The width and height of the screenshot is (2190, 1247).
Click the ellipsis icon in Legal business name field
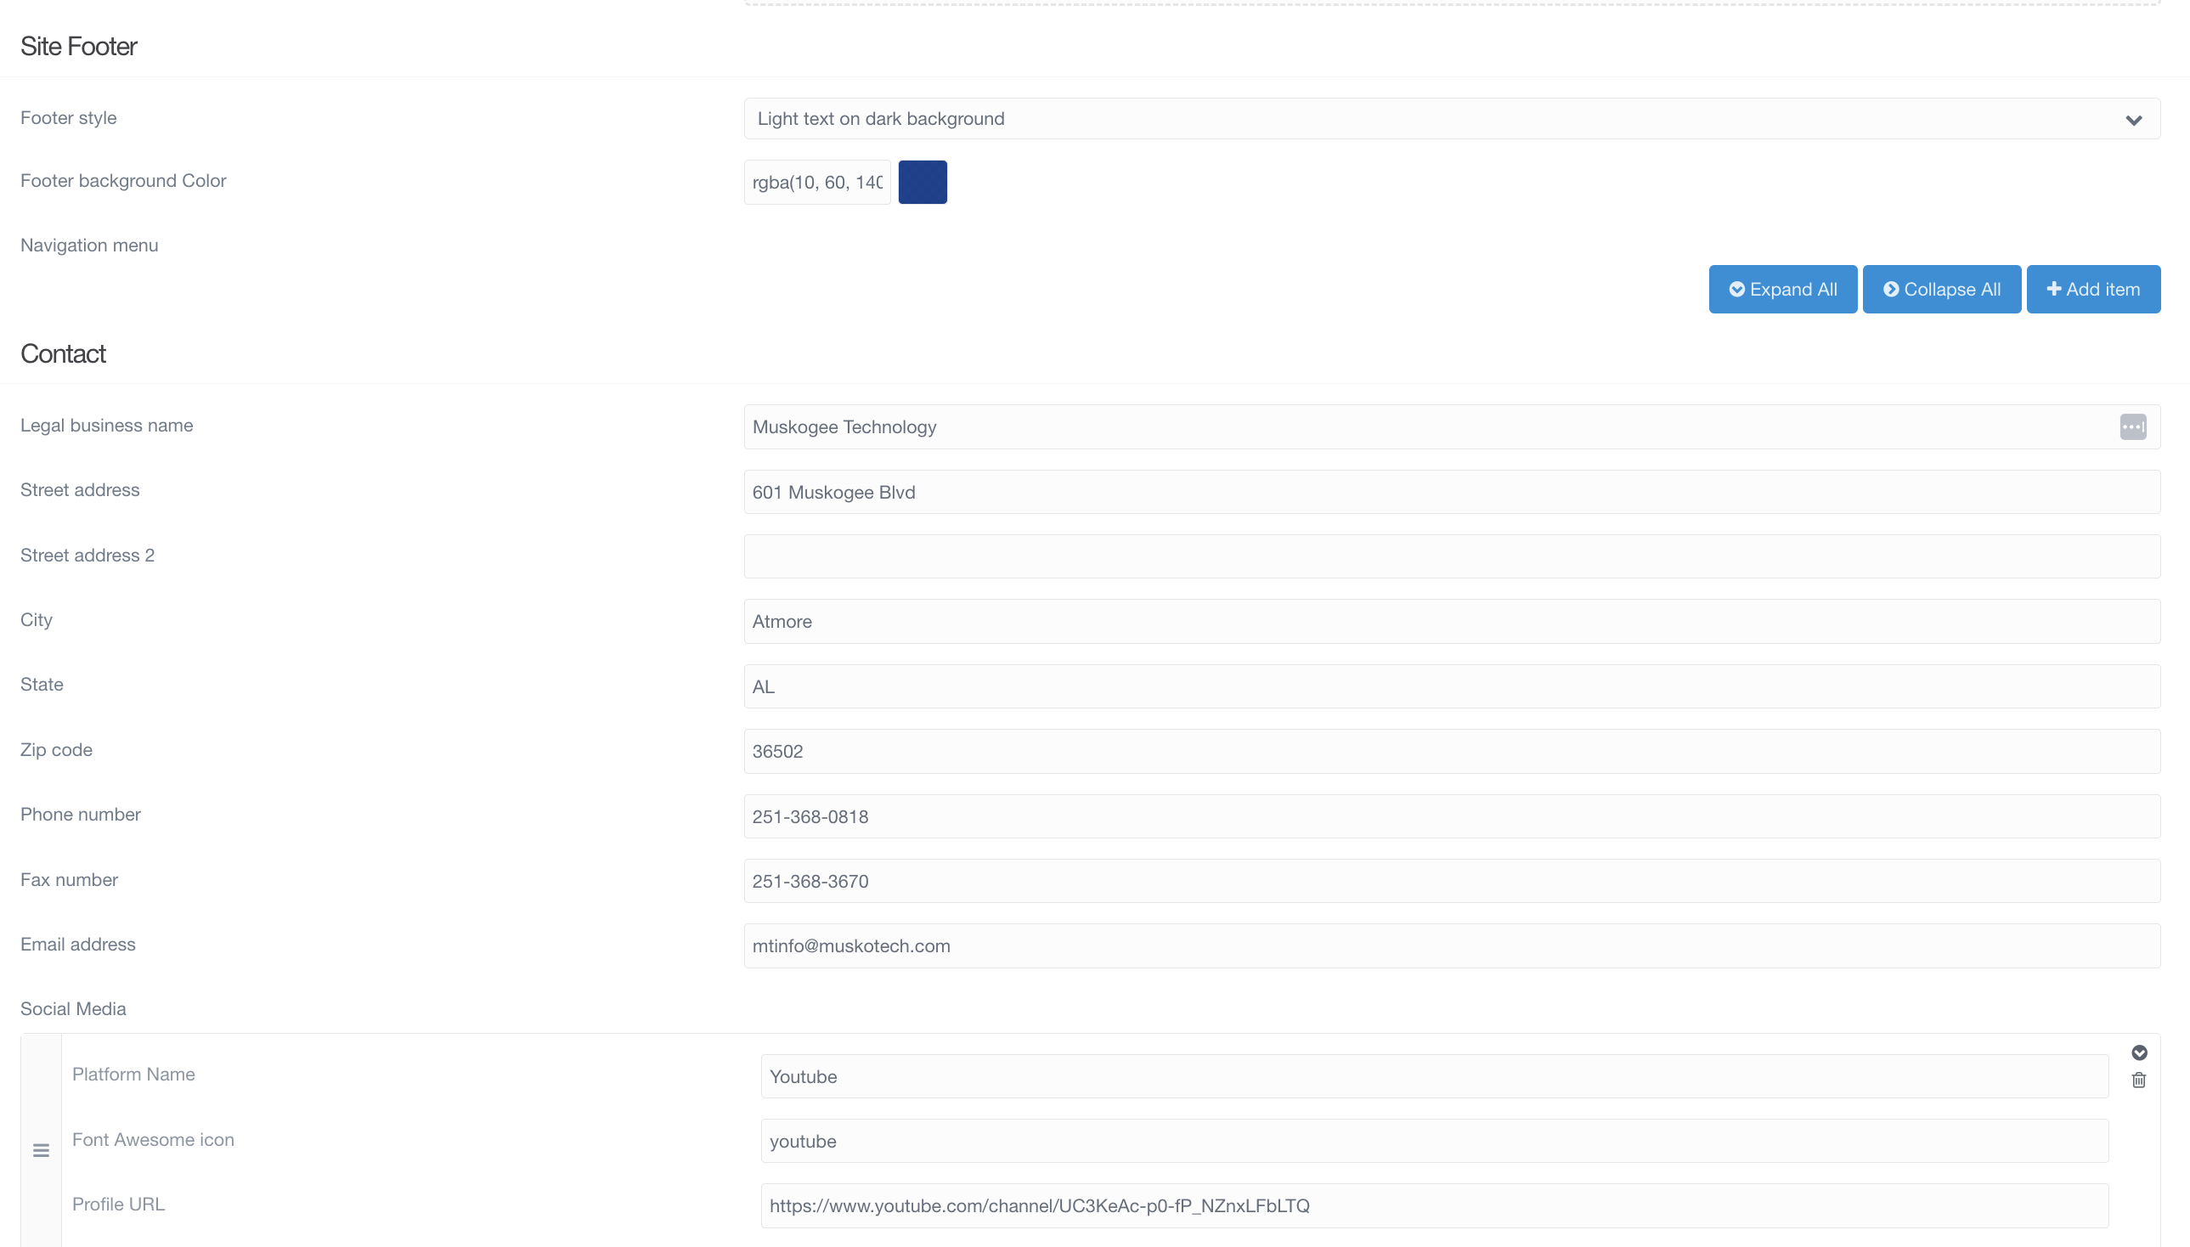(x=2132, y=427)
